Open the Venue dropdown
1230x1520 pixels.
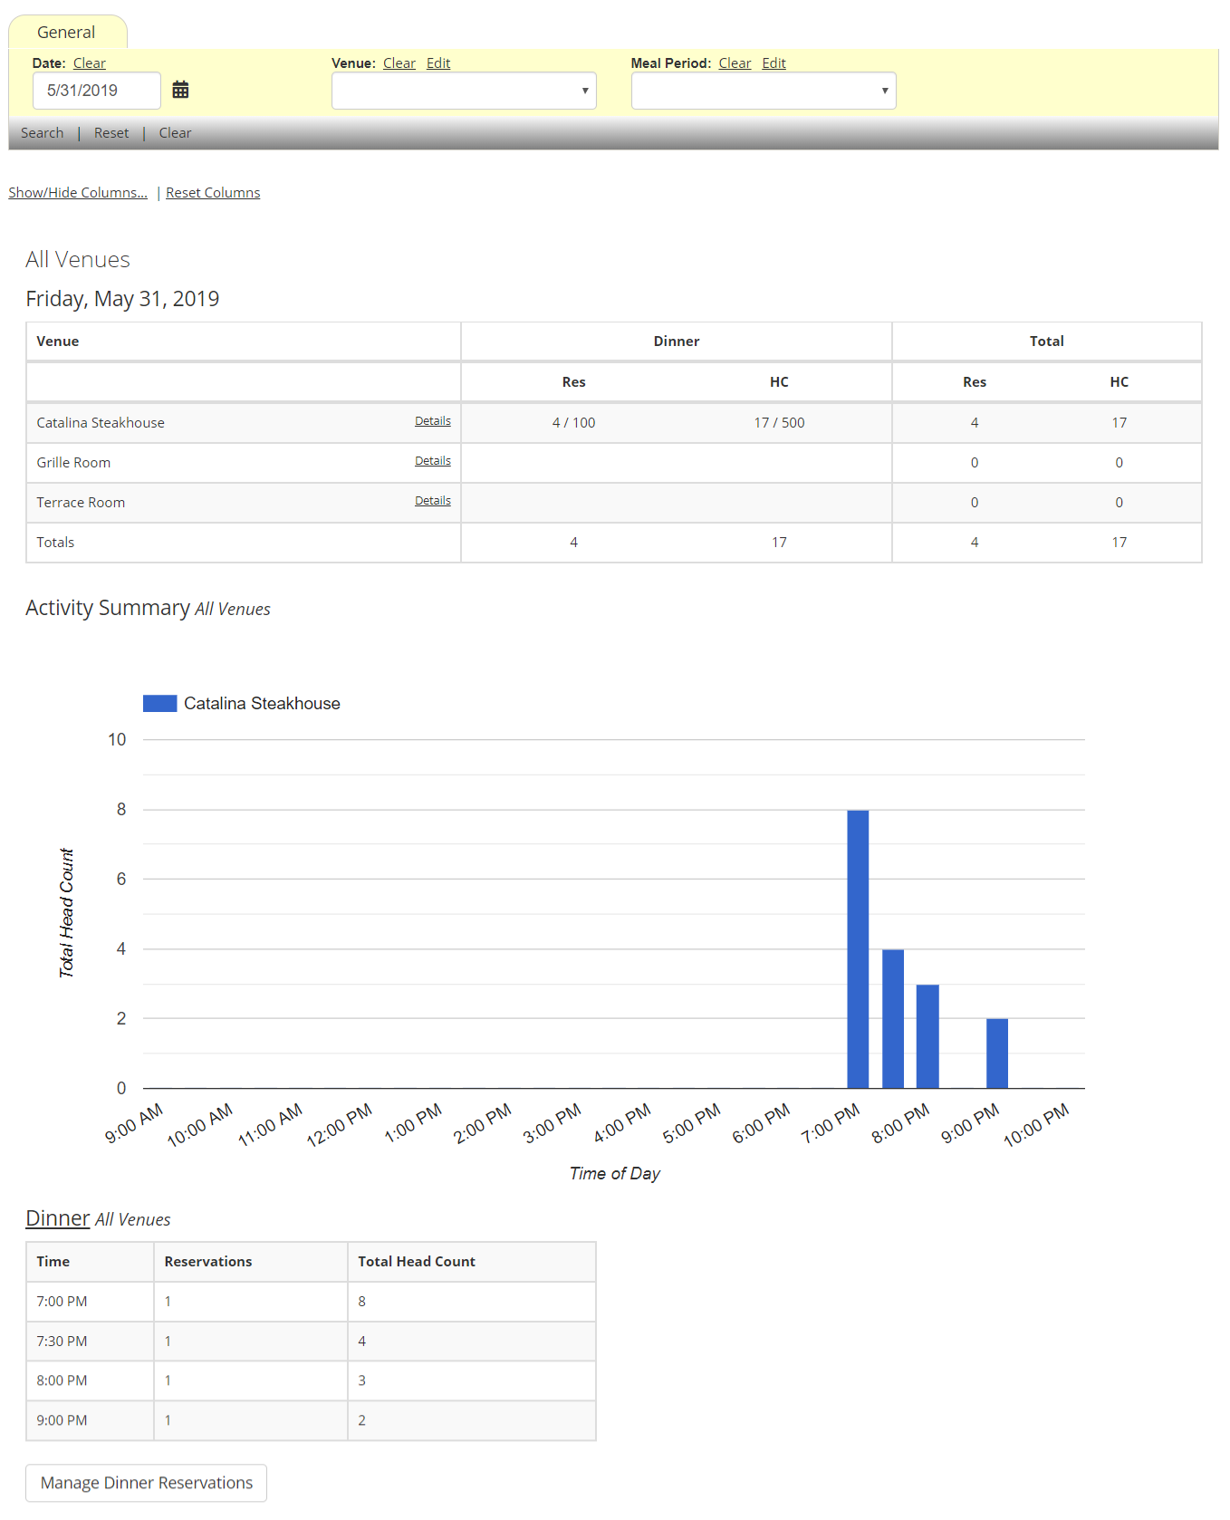pos(464,91)
